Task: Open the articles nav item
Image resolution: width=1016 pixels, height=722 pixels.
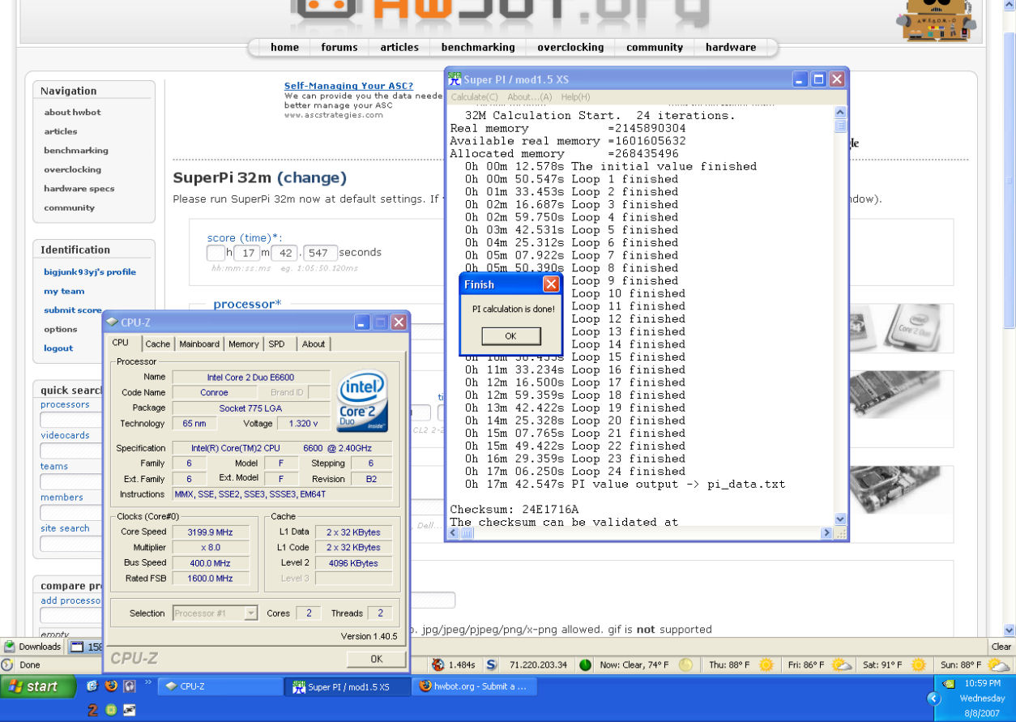Action: pos(399,47)
